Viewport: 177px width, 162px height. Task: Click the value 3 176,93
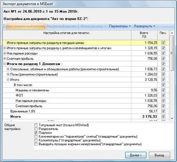(150, 117)
